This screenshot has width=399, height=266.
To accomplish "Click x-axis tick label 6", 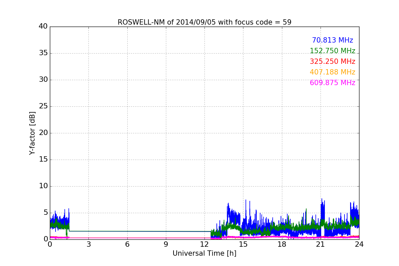I will coord(127,244).
